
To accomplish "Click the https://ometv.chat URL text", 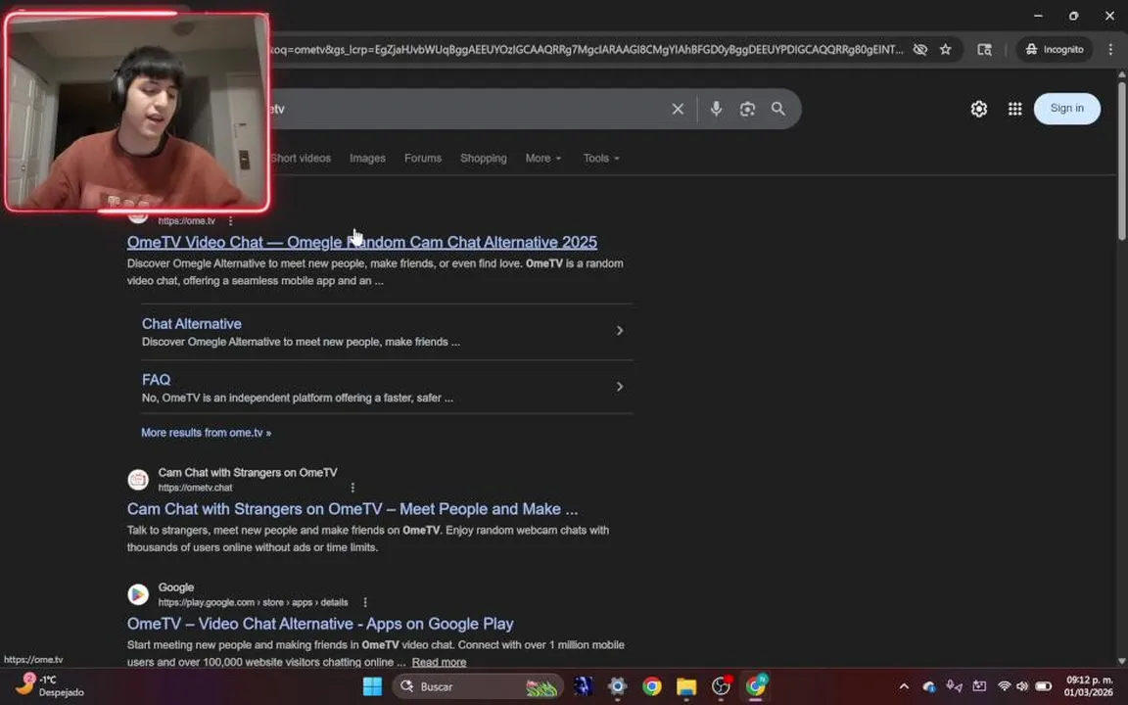I will pos(195,488).
